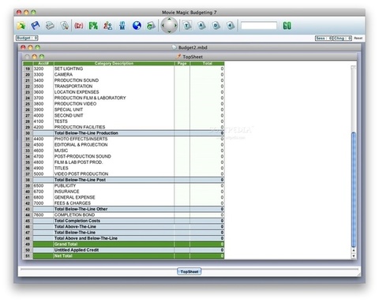The height and width of the screenshot is (302, 379).
Task: Select Total Below-The-Line Production row
Action: coord(123,133)
